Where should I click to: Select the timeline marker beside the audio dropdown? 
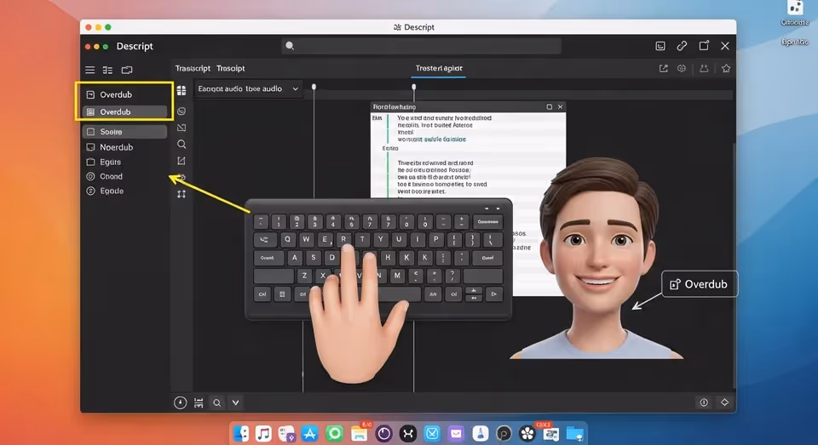click(314, 87)
